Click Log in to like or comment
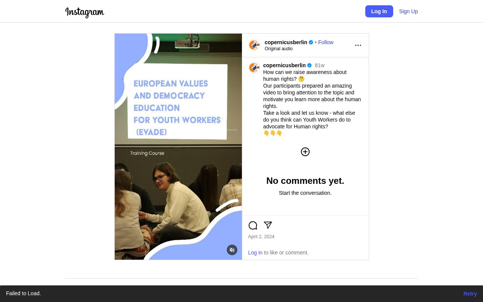The height and width of the screenshot is (302, 483). coord(255,253)
